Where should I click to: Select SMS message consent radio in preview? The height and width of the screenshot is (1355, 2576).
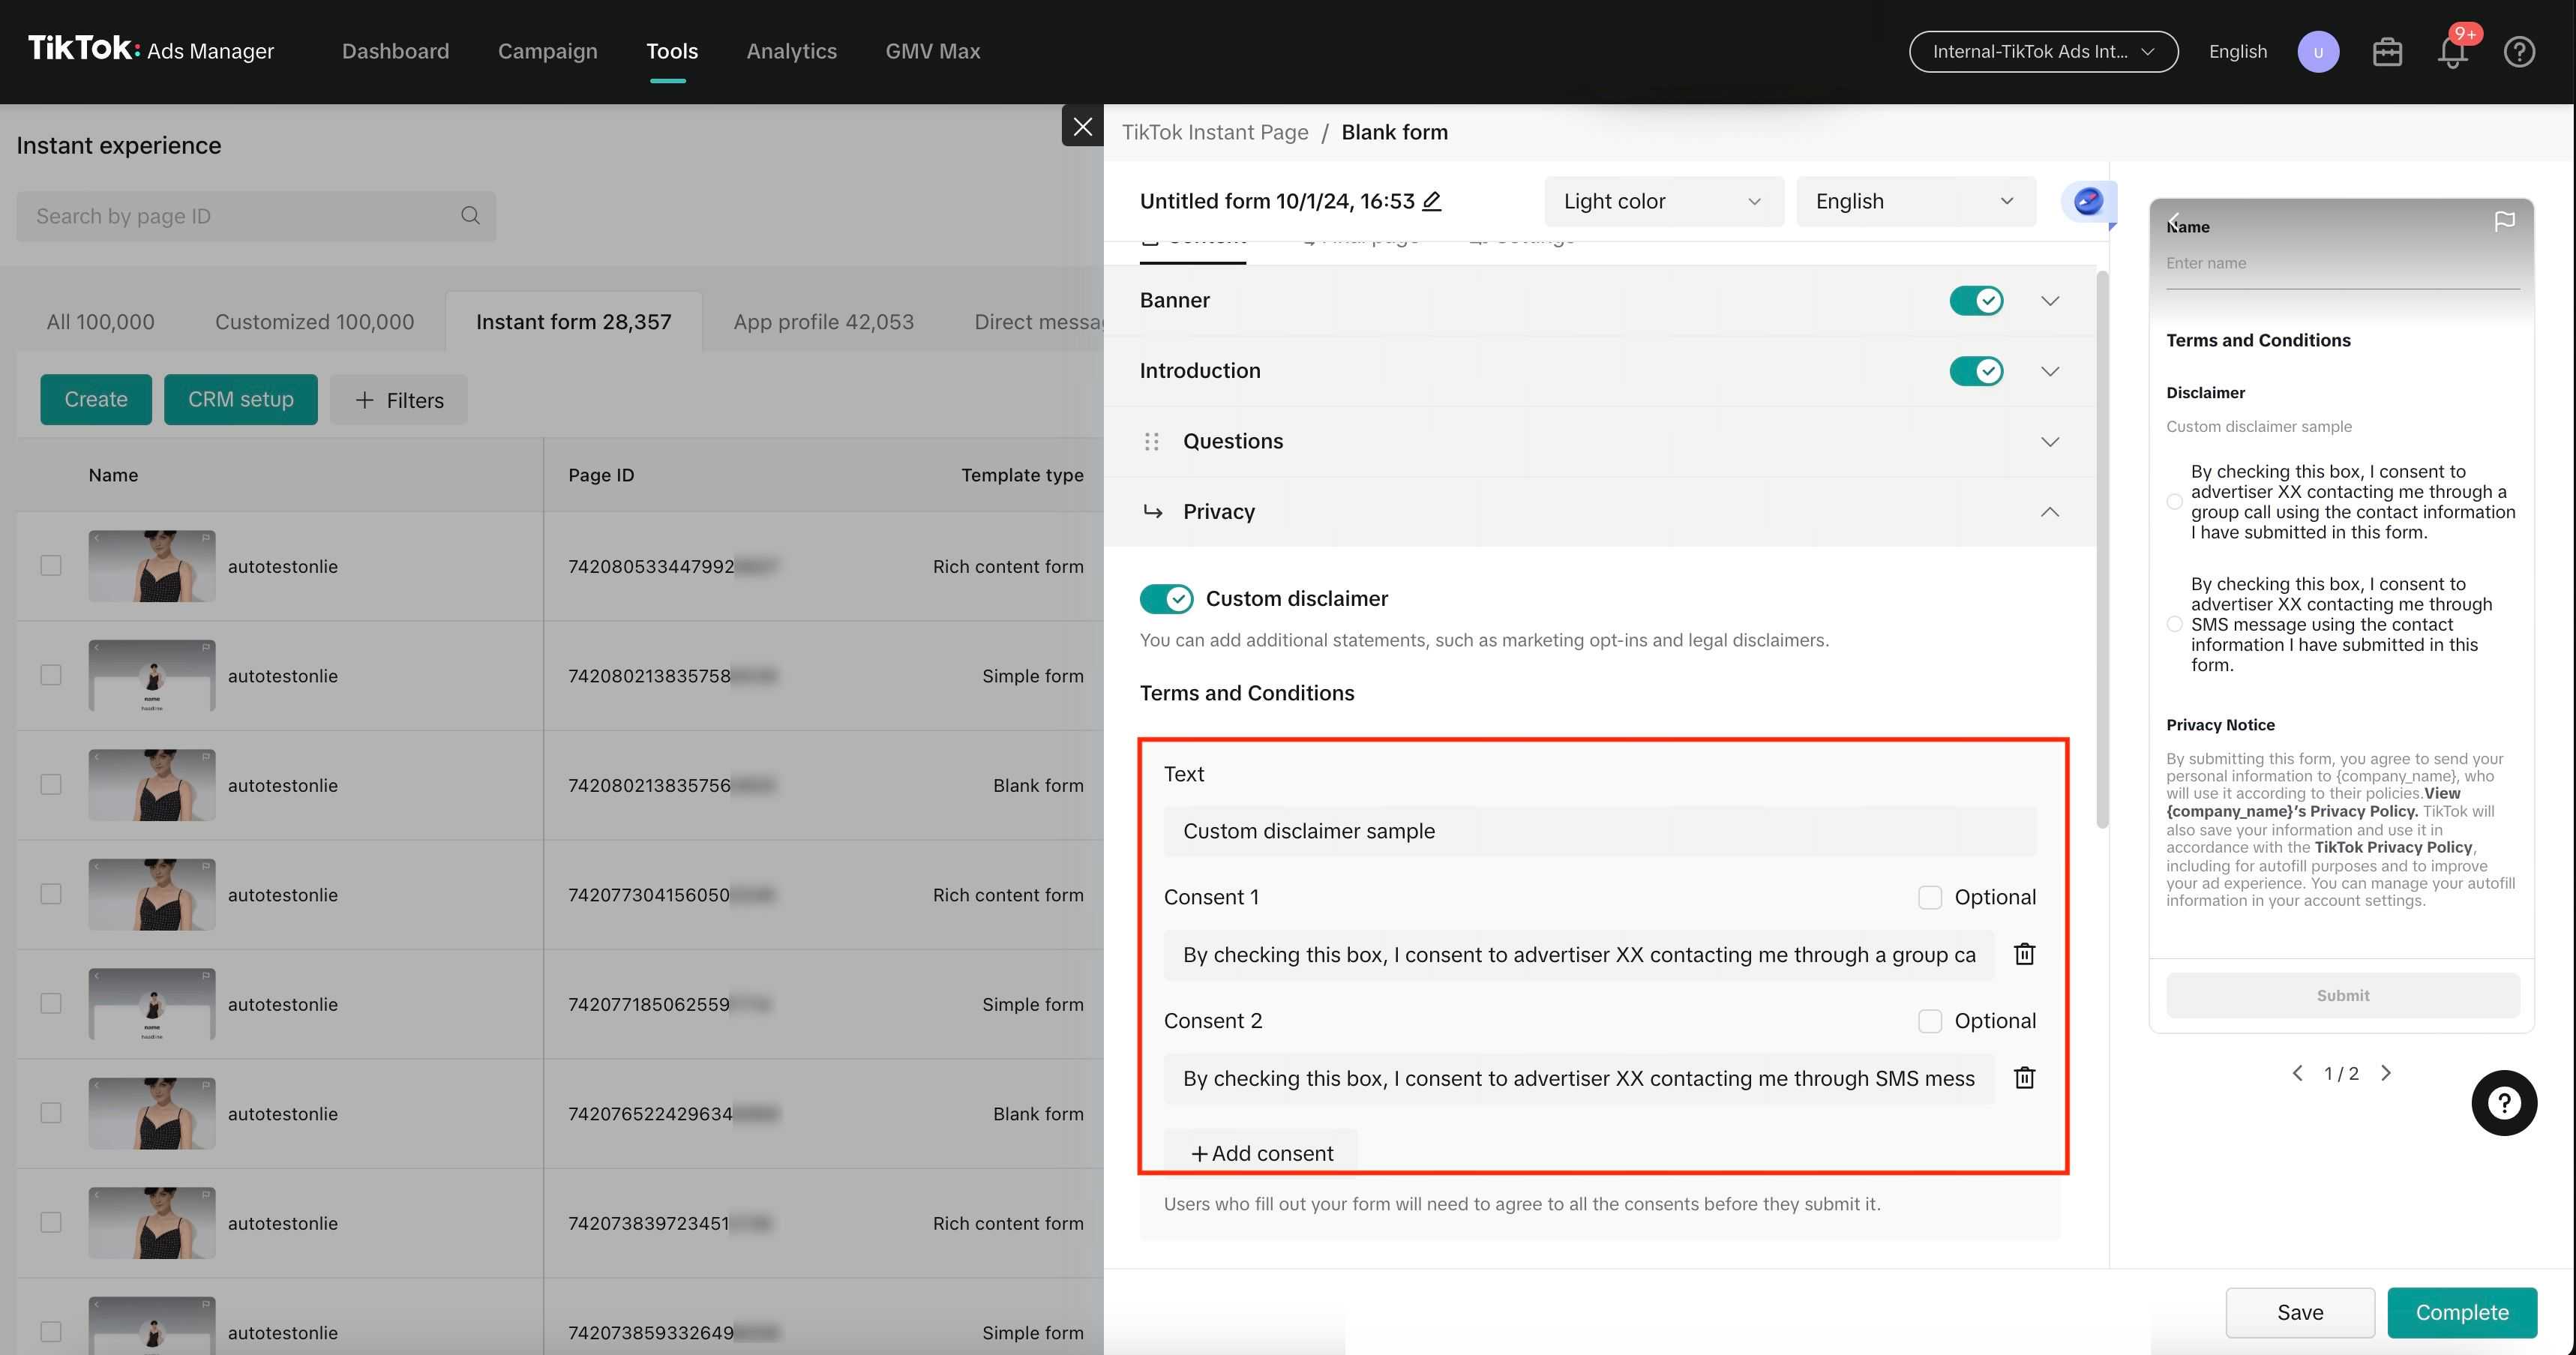[2174, 624]
